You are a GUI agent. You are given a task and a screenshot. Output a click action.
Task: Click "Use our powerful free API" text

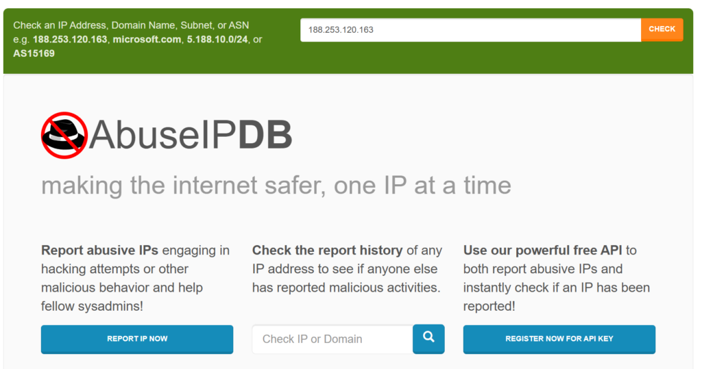[543, 251]
